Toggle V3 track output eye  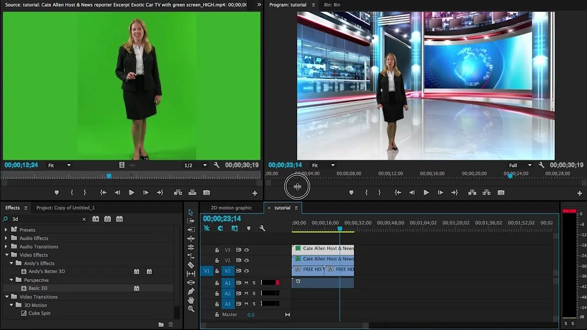[x=246, y=250]
